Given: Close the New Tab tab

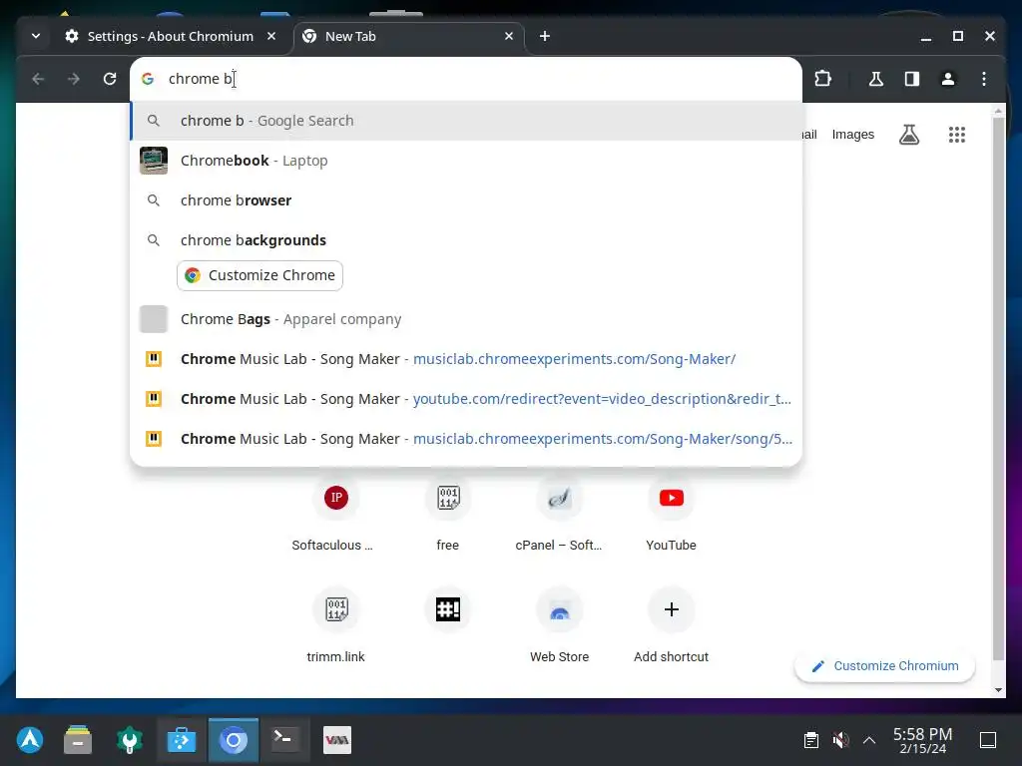Looking at the screenshot, I should click(509, 37).
